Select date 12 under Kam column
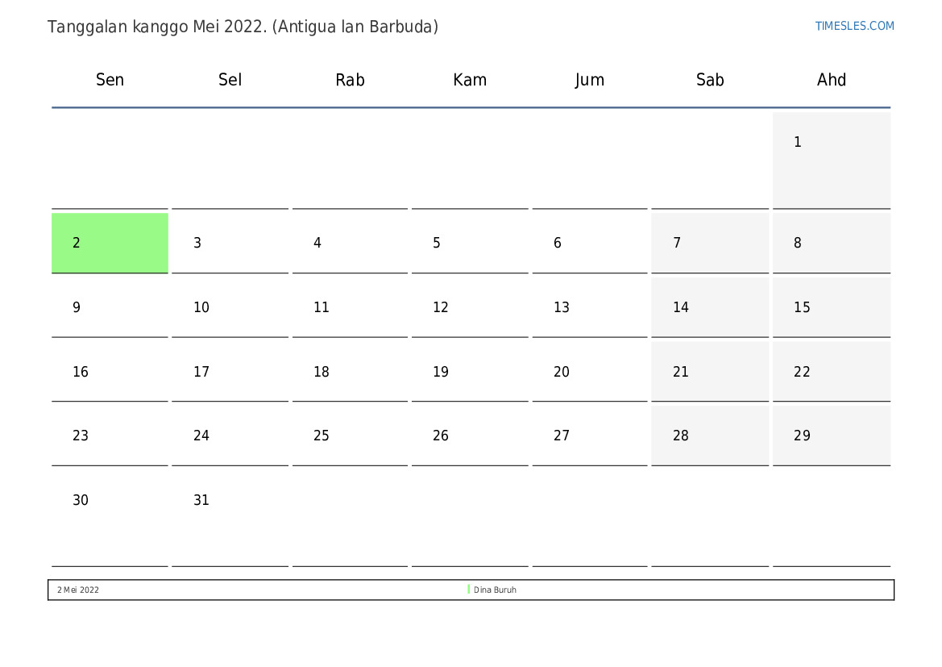Viewport: 942px width, 667px height. coord(470,307)
